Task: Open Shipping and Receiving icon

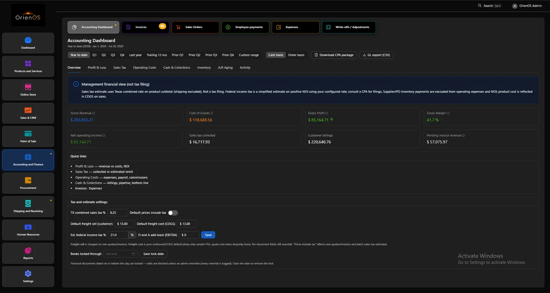Action: (28, 203)
